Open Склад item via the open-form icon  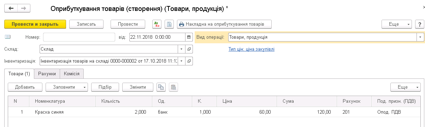pos(189,49)
